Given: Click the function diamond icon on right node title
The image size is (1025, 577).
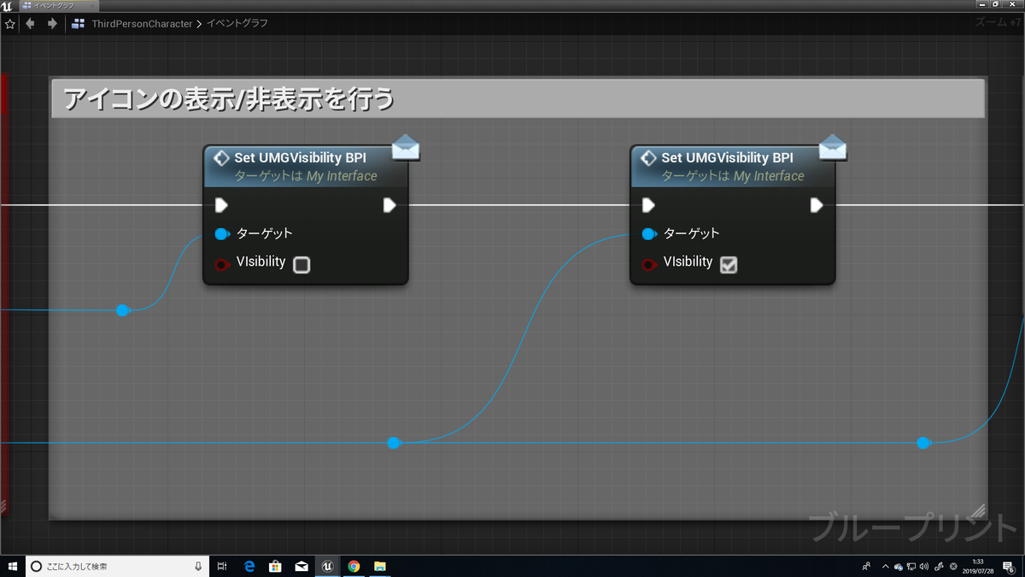Looking at the screenshot, I should [648, 158].
